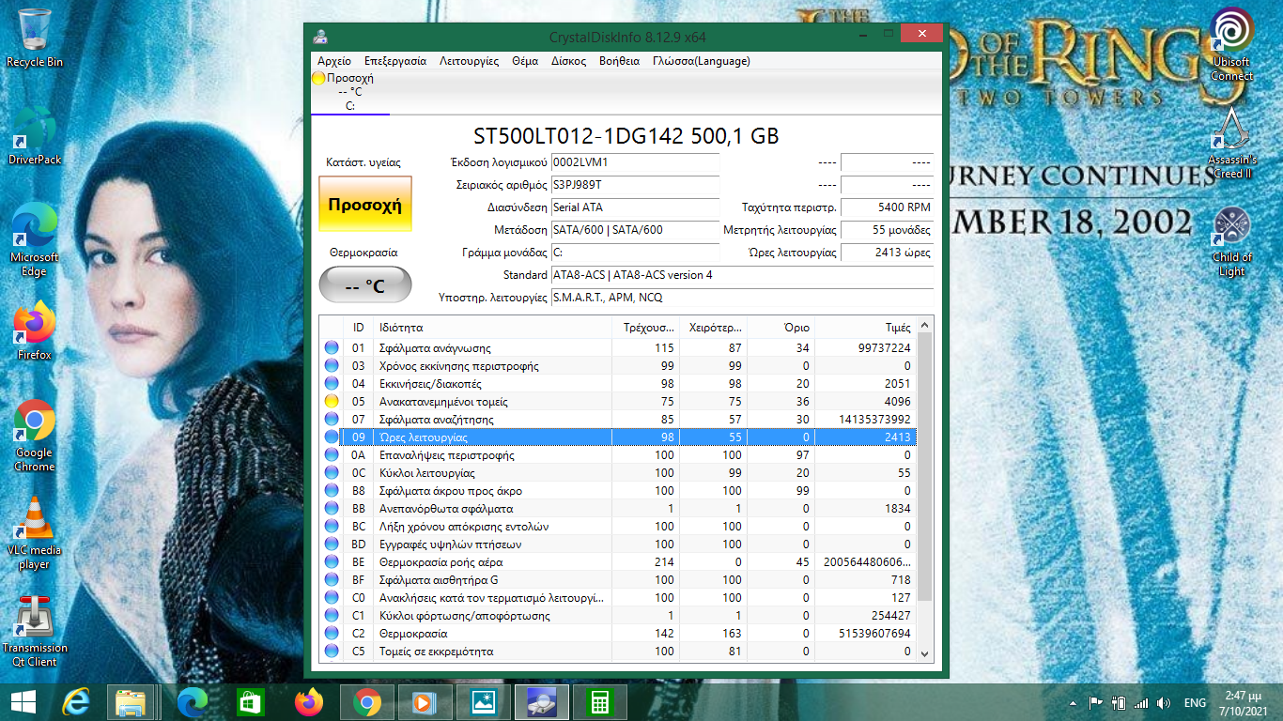
Task: Open the DriverPack desktop shortcut
Action: [35, 136]
